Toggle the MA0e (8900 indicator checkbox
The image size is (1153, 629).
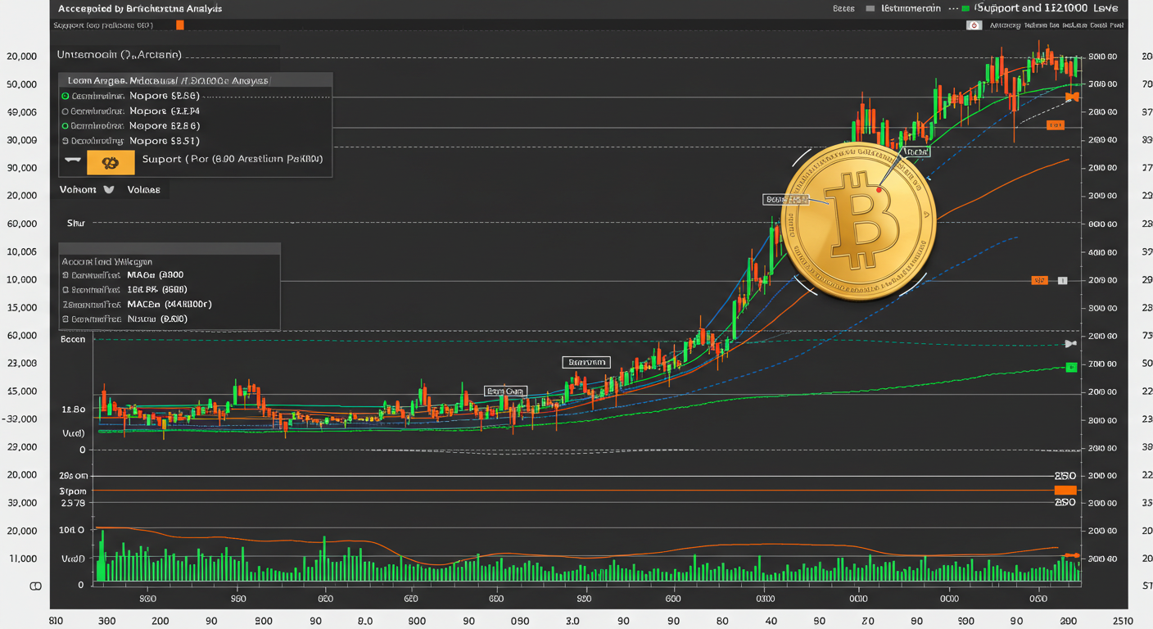(66, 275)
